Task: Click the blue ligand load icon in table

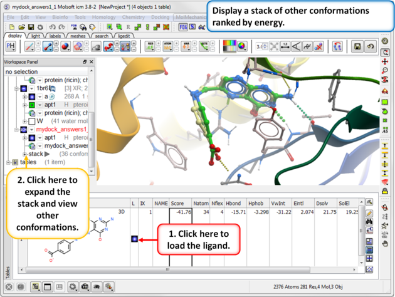Action: [134, 239]
